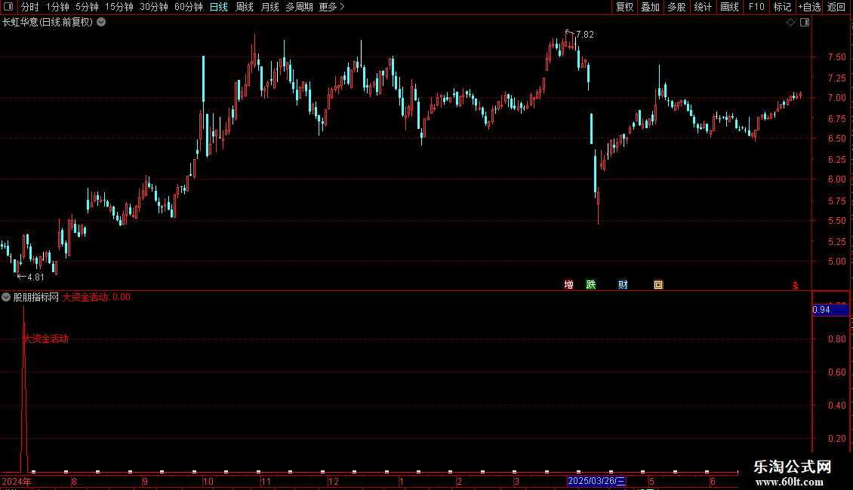Click the 股朋指标网 indicator name
Viewport: 853px width, 490px height.
coord(36,297)
